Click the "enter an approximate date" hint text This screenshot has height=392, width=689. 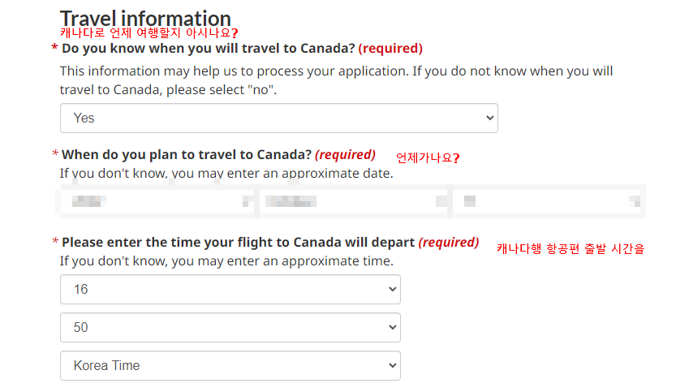(x=226, y=174)
